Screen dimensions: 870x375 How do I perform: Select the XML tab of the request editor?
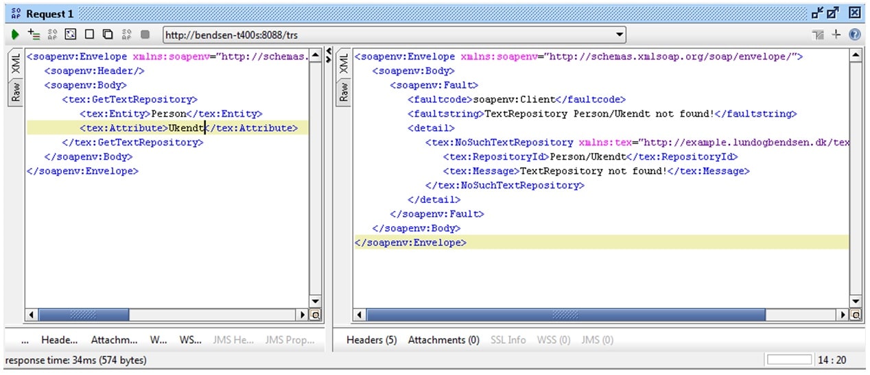[16, 64]
